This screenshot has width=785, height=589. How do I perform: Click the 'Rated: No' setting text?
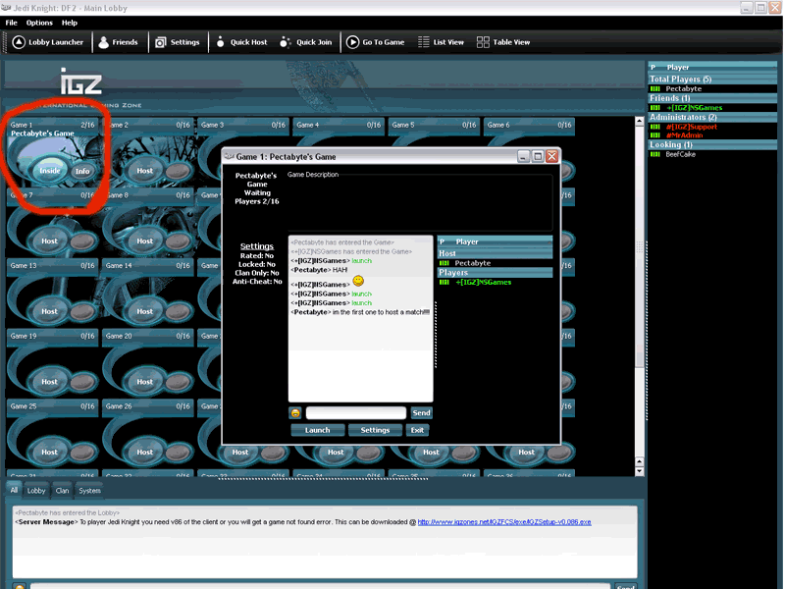click(x=257, y=255)
